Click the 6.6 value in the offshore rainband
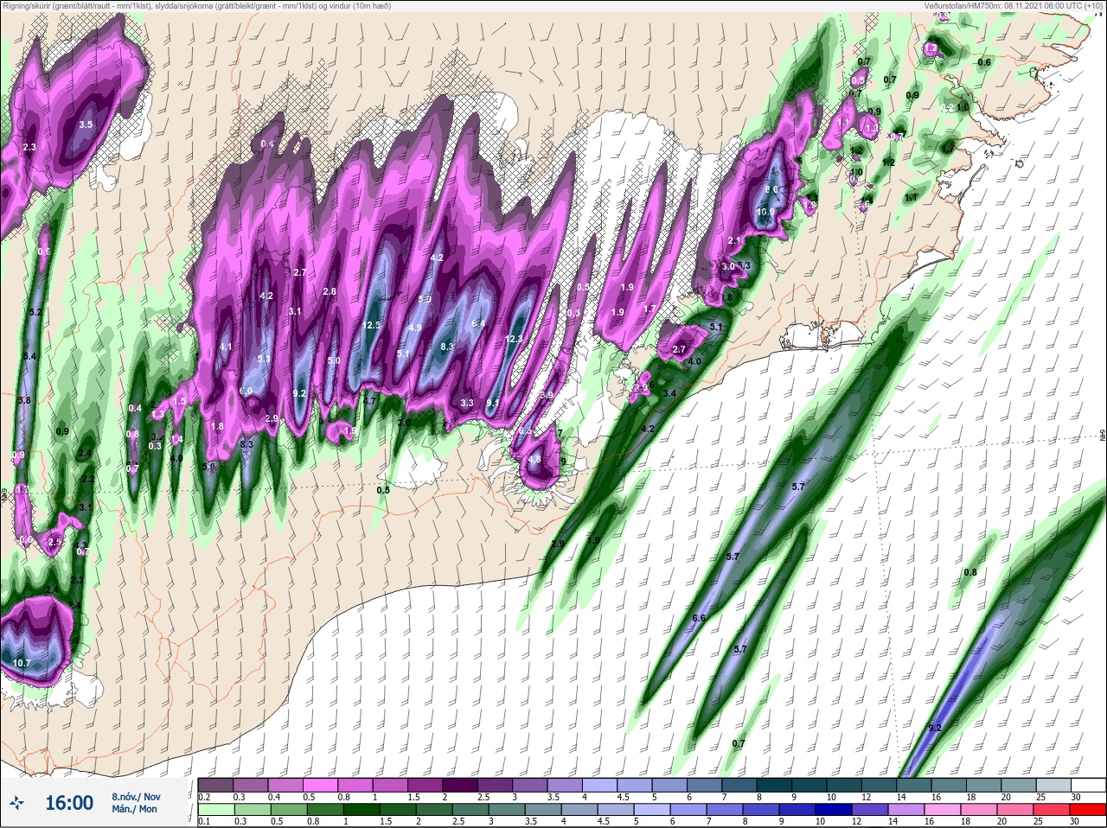 click(x=699, y=618)
